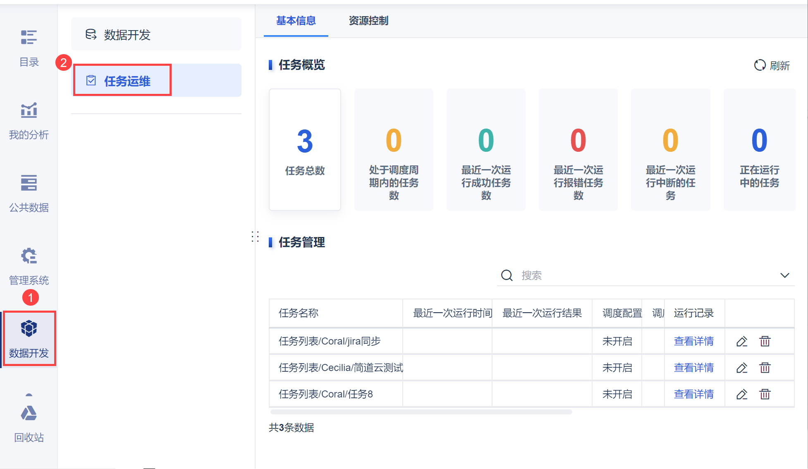This screenshot has height=469, width=808.
Task: Open 我的分析 in the sidebar
Action: tap(29, 110)
